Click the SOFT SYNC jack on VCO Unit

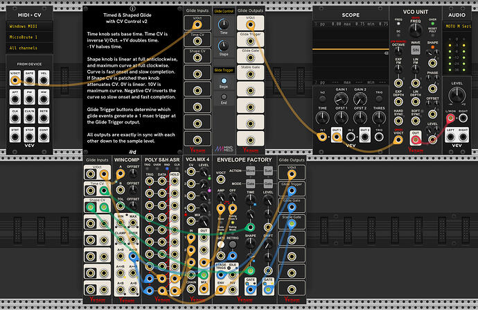416,121
